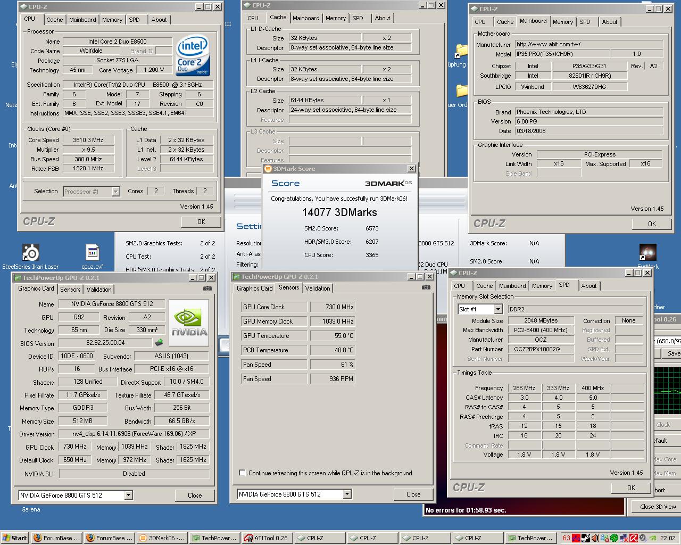Open the Memory tab in the CPU-Z SPD window
Image resolution: width=681 pixels, height=545 pixels.
[x=542, y=286]
